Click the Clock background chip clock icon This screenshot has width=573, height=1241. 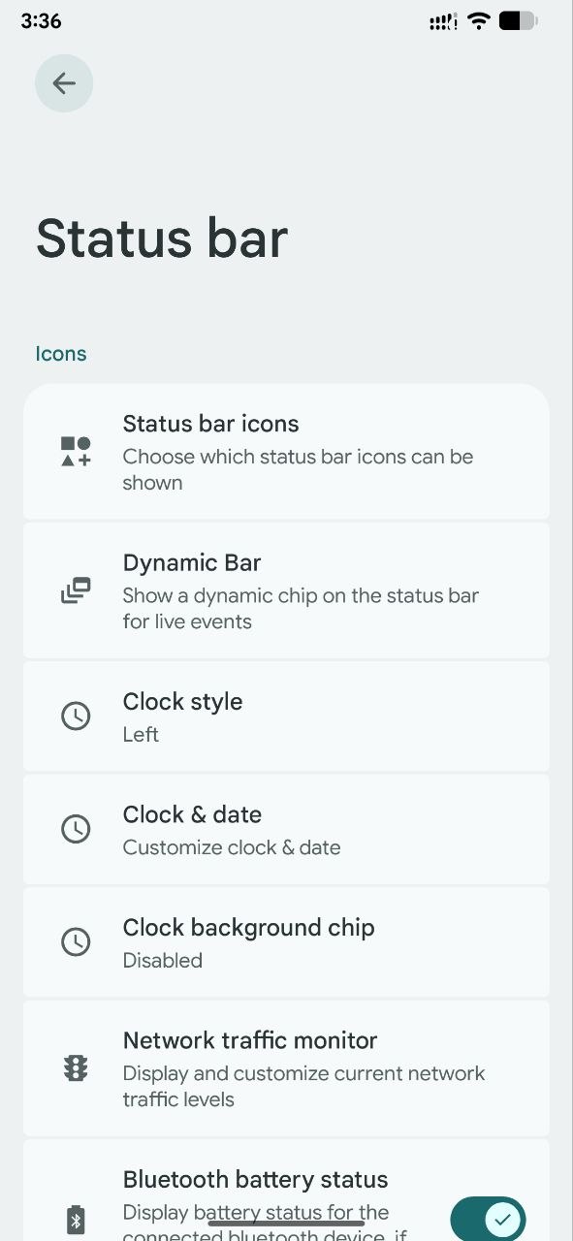[x=76, y=941]
